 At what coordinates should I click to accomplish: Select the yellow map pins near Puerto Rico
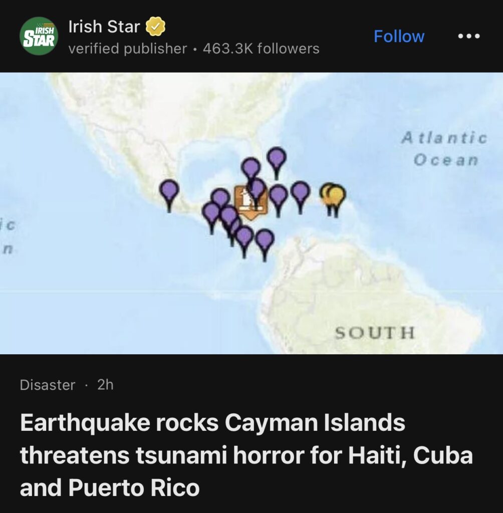pos(333,195)
